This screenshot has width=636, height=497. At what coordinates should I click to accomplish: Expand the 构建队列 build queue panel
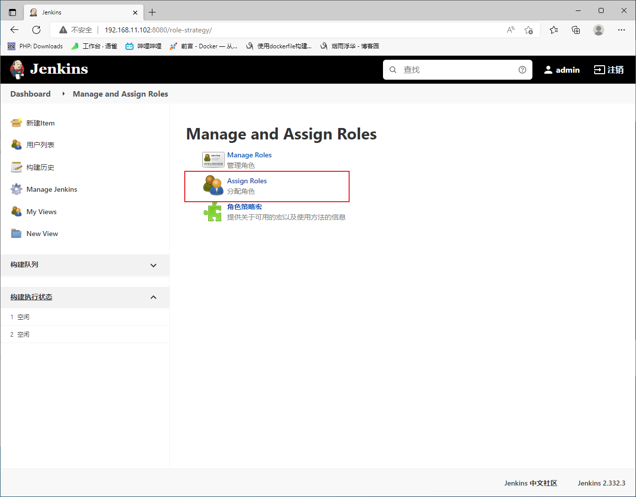(x=153, y=265)
